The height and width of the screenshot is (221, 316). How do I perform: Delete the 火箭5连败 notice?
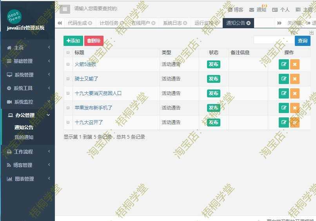[x=295, y=64]
